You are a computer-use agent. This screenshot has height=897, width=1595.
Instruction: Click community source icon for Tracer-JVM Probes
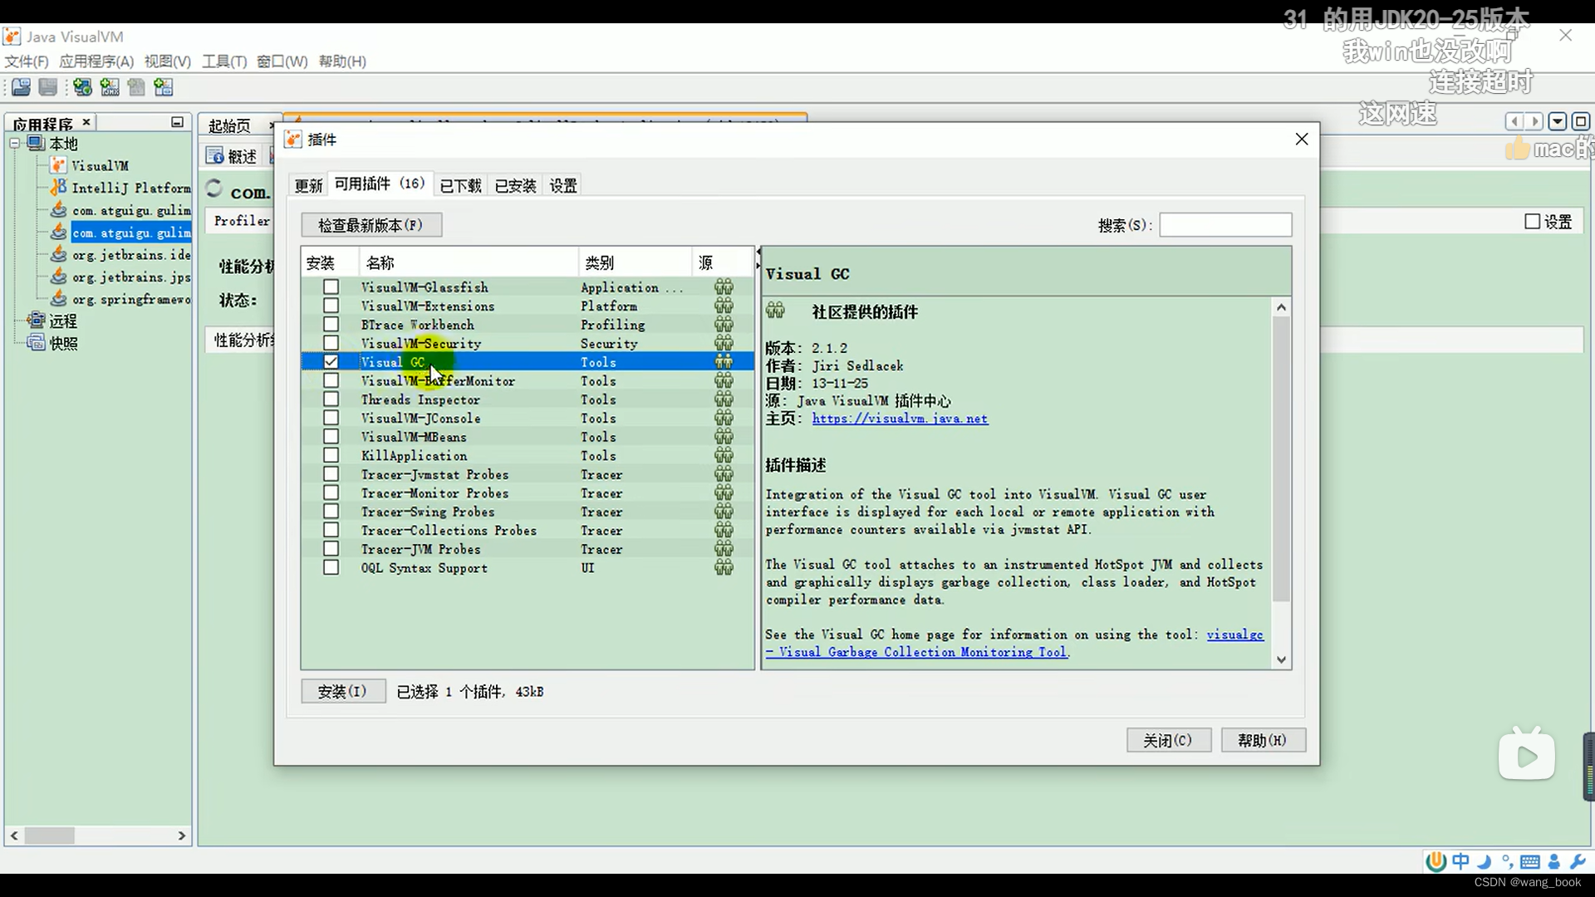(724, 549)
